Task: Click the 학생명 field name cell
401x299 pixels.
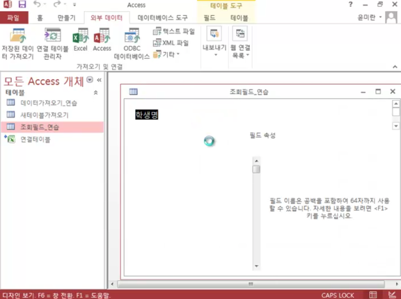Action: pos(146,115)
